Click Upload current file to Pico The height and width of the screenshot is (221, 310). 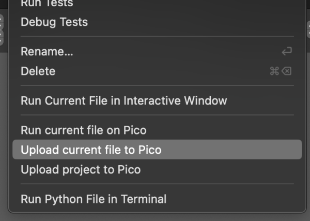[x=91, y=150]
